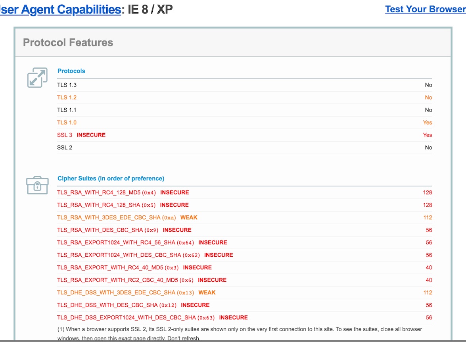Click the Protocols expand-arrows icon
The width and height of the screenshot is (466, 342).
click(37, 77)
